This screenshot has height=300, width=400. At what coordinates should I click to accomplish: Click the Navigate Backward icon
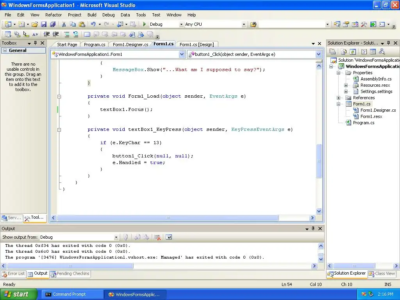[120, 24]
